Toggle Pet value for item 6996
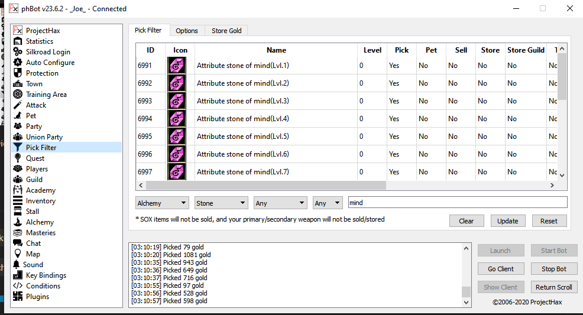Screen dimensions: 583x315 tap(423, 154)
